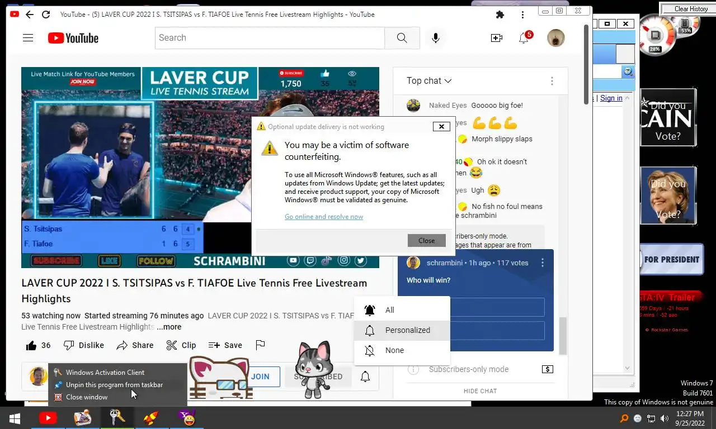The width and height of the screenshot is (716, 429).
Task: Click the Hillary Did you Vote banner
Action: [x=668, y=196]
